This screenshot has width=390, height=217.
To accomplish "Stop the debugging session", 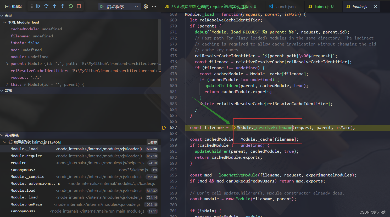I will 79,6.
